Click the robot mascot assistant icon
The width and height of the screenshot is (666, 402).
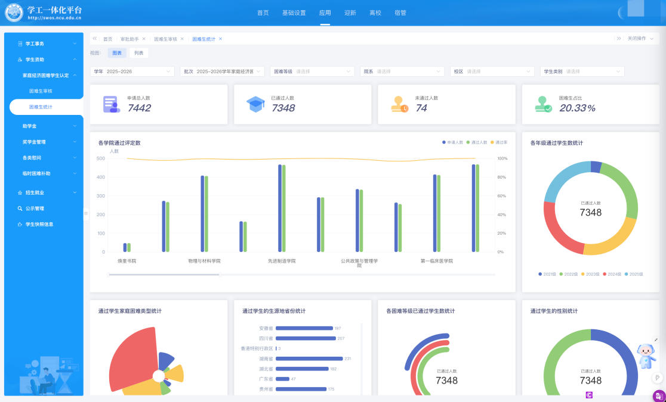(645, 356)
